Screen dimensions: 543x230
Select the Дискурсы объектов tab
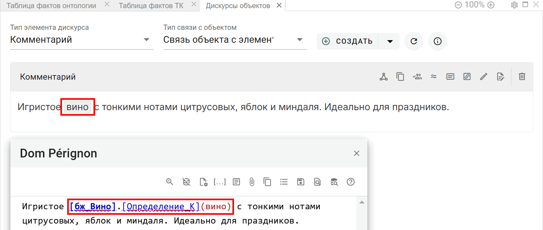click(238, 6)
